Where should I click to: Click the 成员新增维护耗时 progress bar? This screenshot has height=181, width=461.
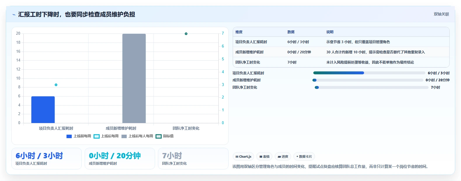coord(368,80)
